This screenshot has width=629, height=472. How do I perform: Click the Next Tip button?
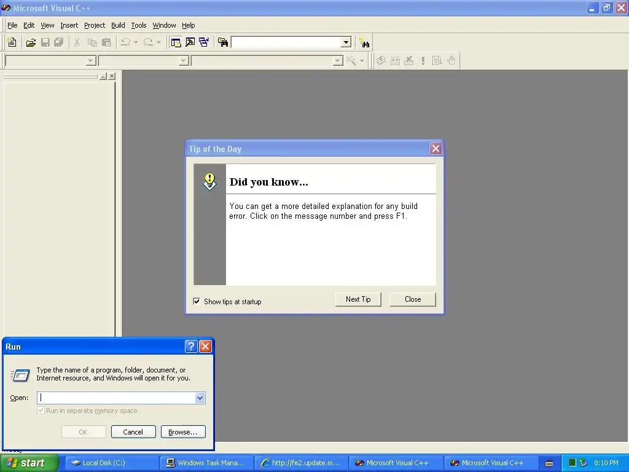358,299
